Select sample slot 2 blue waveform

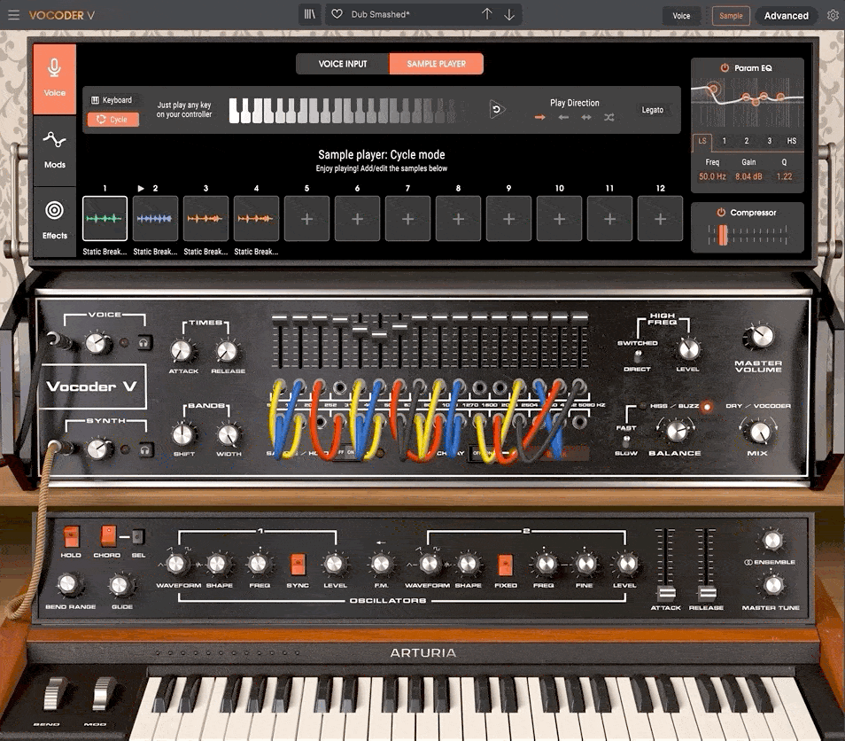coord(155,218)
